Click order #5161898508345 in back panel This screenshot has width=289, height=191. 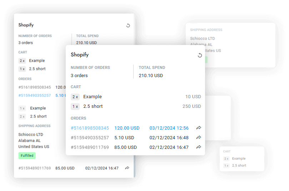pos(34,87)
